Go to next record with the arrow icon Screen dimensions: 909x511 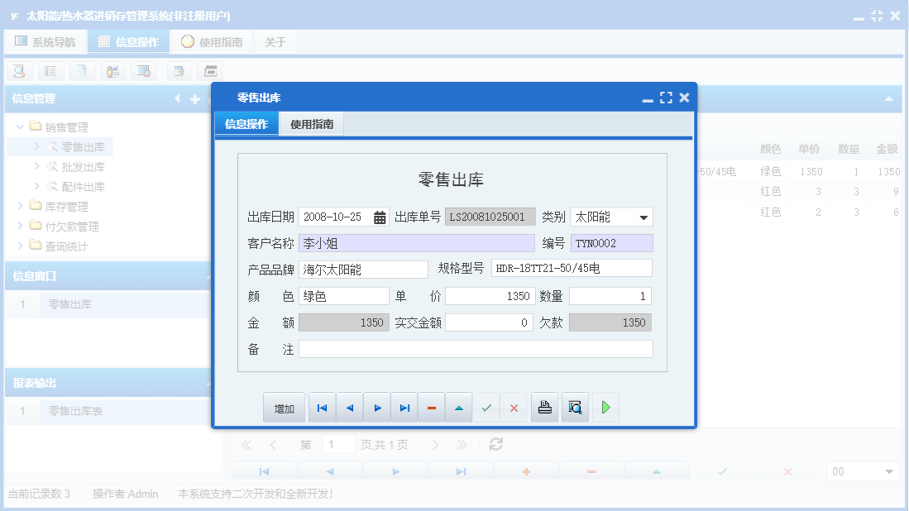[x=376, y=406]
